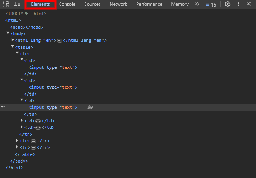
Task: Open the Network tab
Action: [x=118, y=4]
